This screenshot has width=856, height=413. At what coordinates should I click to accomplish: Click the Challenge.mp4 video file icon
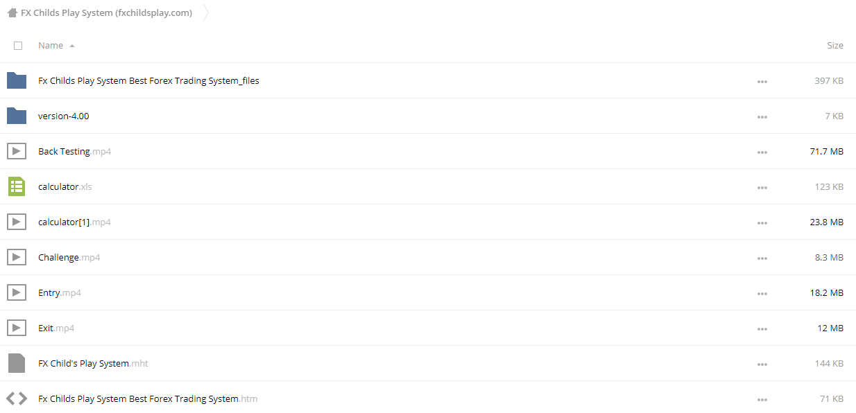[17, 257]
